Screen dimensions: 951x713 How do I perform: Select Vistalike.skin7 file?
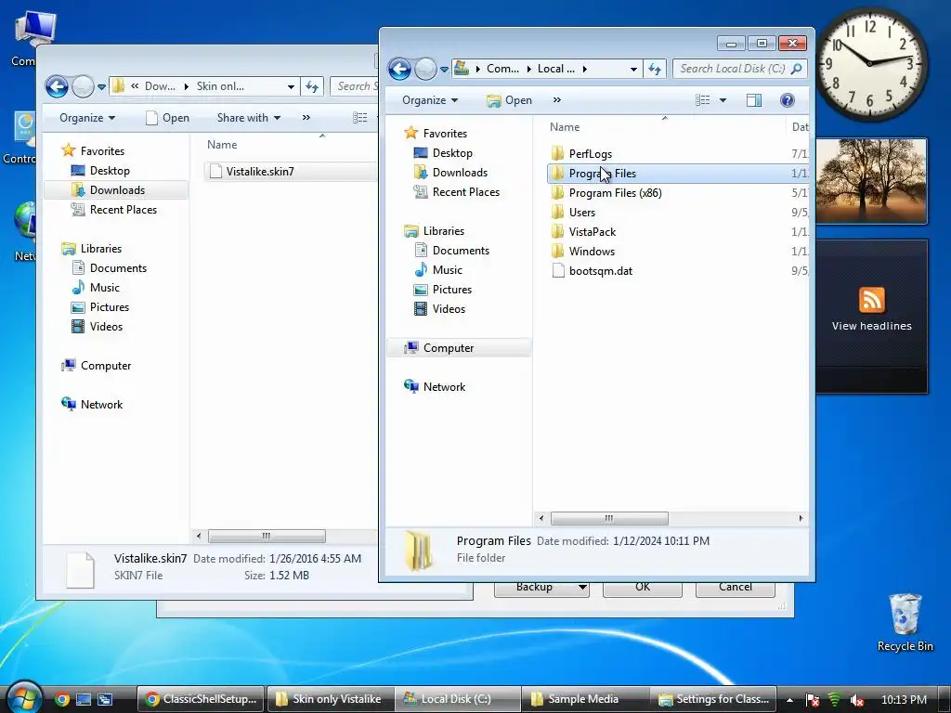pos(260,172)
